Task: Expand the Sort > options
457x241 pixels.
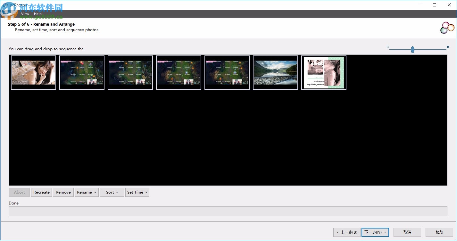Action: [x=112, y=192]
